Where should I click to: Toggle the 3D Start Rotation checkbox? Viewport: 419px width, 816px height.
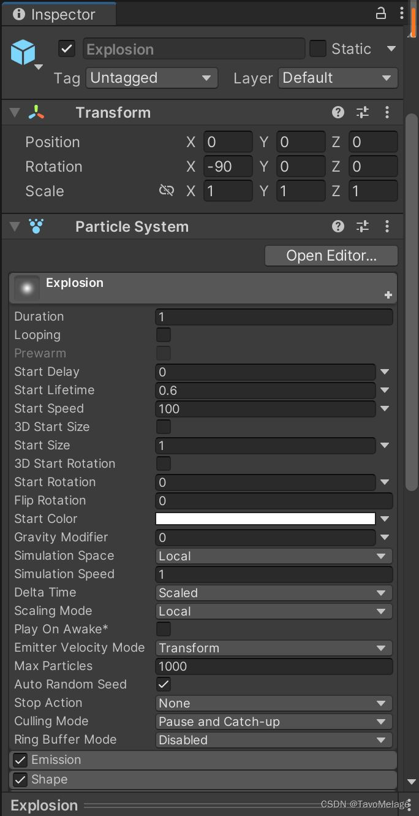click(163, 463)
